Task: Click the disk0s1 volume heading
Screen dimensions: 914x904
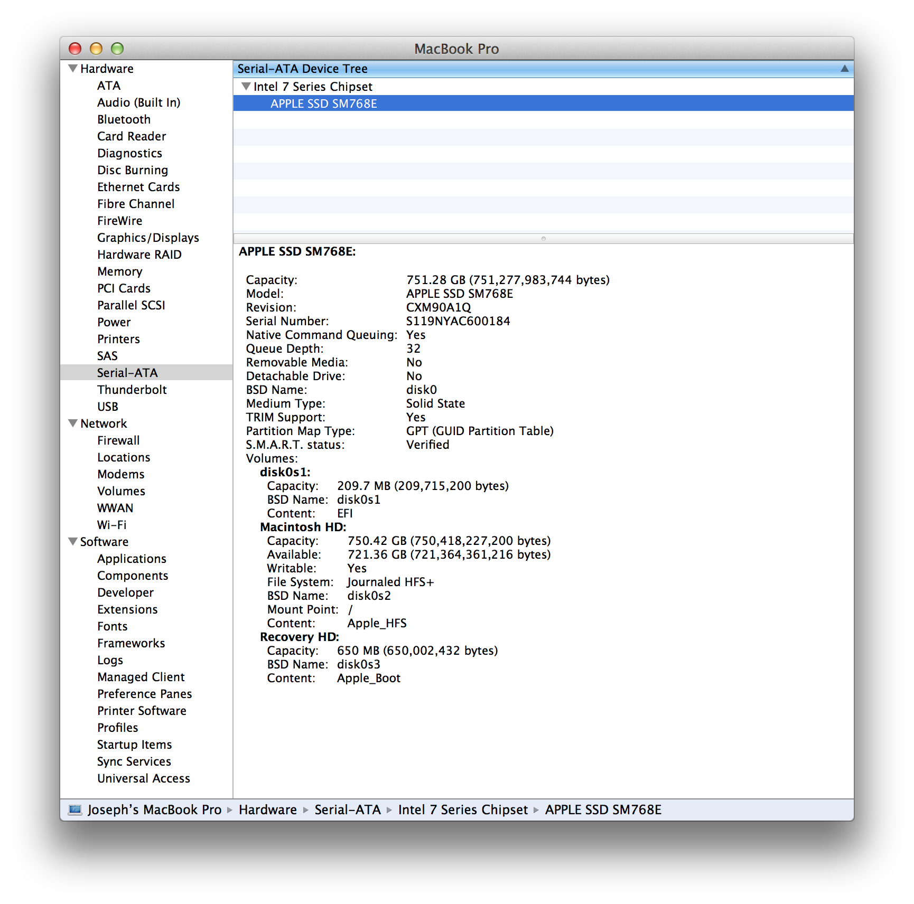Action: [285, 472]
